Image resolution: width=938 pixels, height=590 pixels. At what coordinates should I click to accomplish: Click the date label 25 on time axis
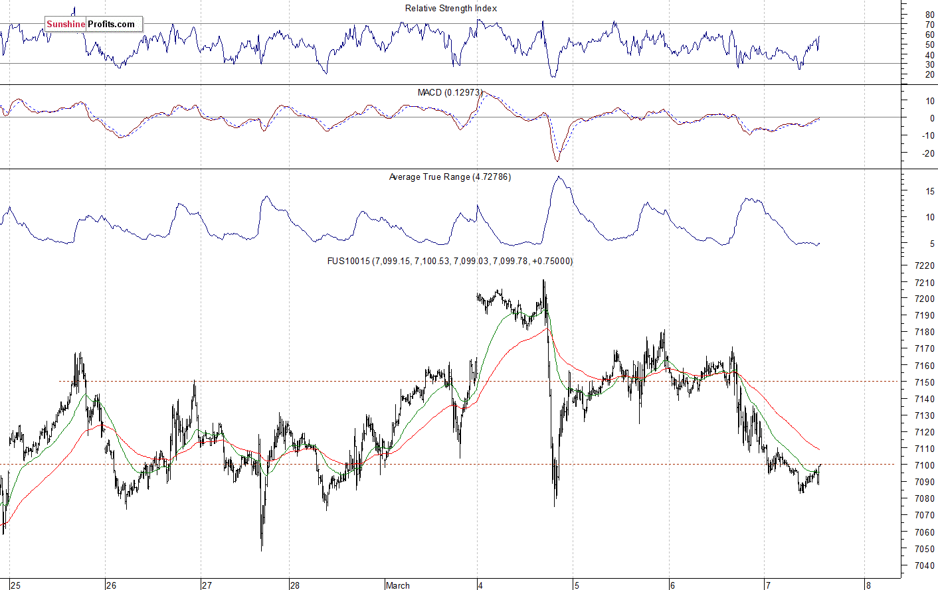click(x=15, y=585)
